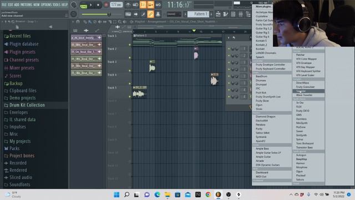The image size is (355, 200).
Task: Open the piano roll keyboard icon
Action: tap(128, 14)
